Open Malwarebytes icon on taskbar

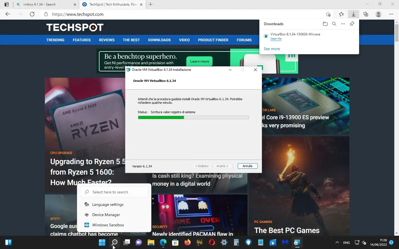[x=285, y=243]
